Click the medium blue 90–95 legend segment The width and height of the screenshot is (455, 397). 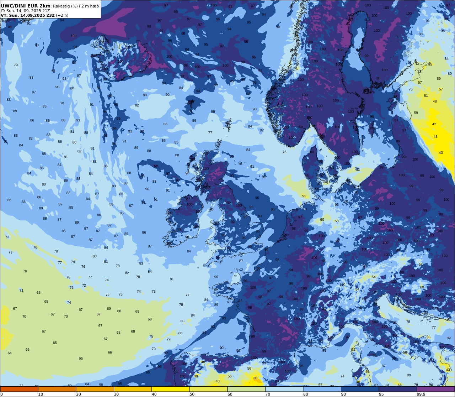click(360, 389)
